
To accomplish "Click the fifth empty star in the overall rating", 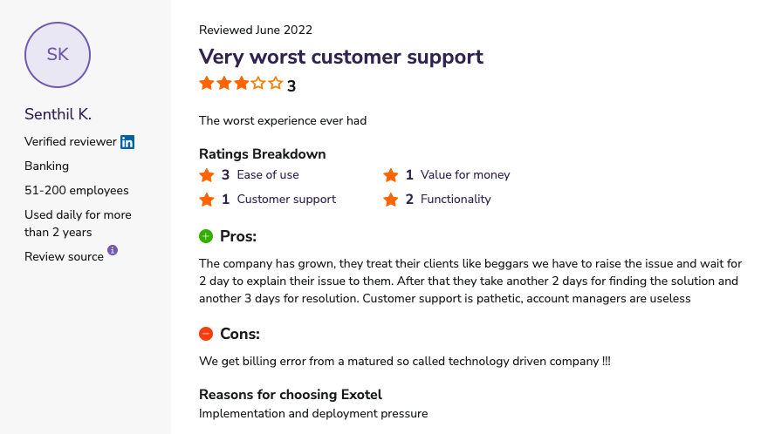I will coord(276,84).
